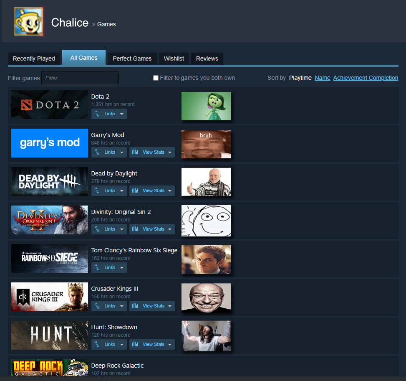Open the Tom Clancy's Rainbow Six Siege title
Screen dimensions: 406x381
point(134,250)
